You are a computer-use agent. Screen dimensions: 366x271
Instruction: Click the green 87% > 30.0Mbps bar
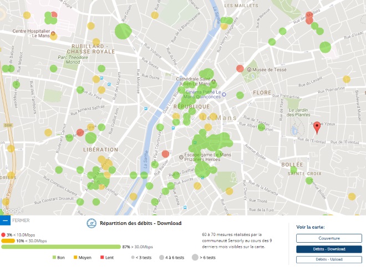[61, 247]
